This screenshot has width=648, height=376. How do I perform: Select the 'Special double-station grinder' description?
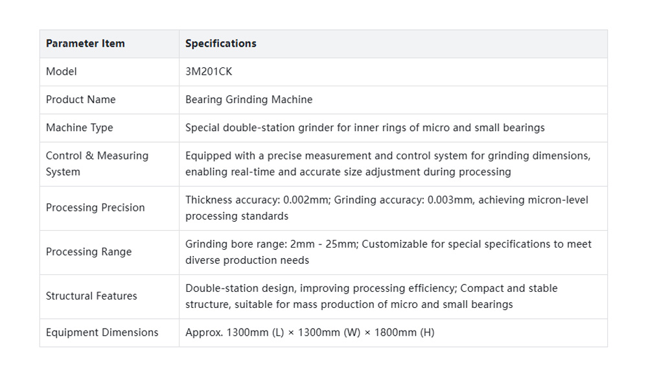tap(365, 128)
